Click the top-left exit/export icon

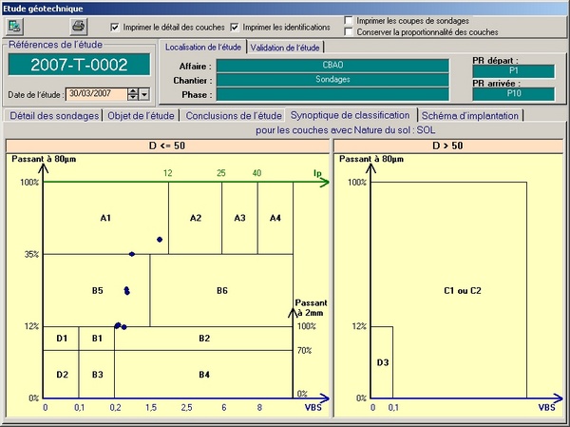point(18,27)
